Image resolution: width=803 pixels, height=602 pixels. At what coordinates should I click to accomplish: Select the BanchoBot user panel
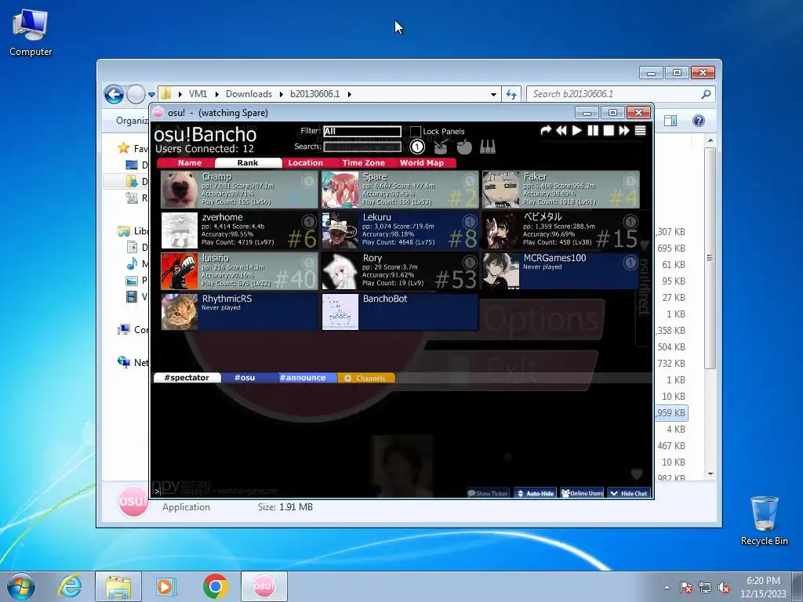(x=400, y=312)
